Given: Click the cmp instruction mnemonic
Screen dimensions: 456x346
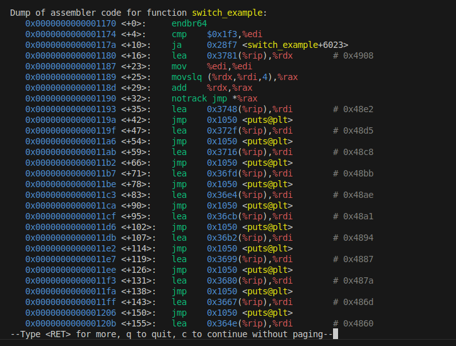Looking at the screenshot, I should [x=179, y=34].
